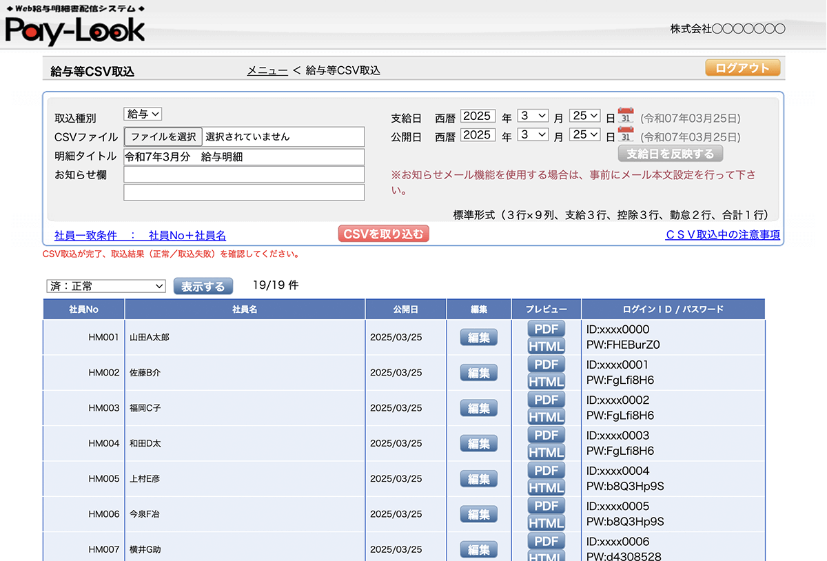This screenshot has height=561, width=827.
Task: Click the Pay-Look logo
Action: 75,30
